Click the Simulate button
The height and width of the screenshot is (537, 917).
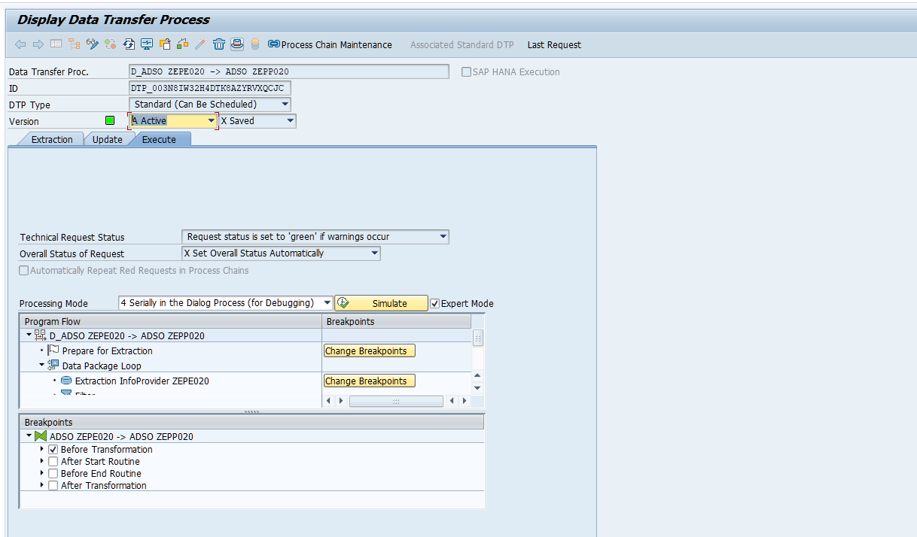(x=388, y=303)
